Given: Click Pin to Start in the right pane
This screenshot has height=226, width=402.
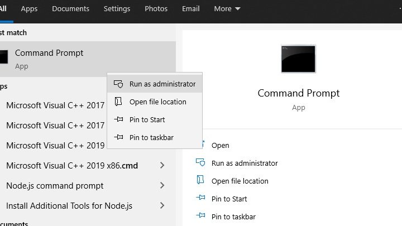Looking at the screenshot, I should (229, 199).
